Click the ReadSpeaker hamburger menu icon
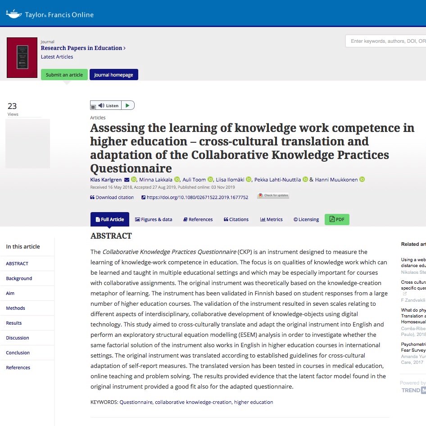 [x=93, y=107]
